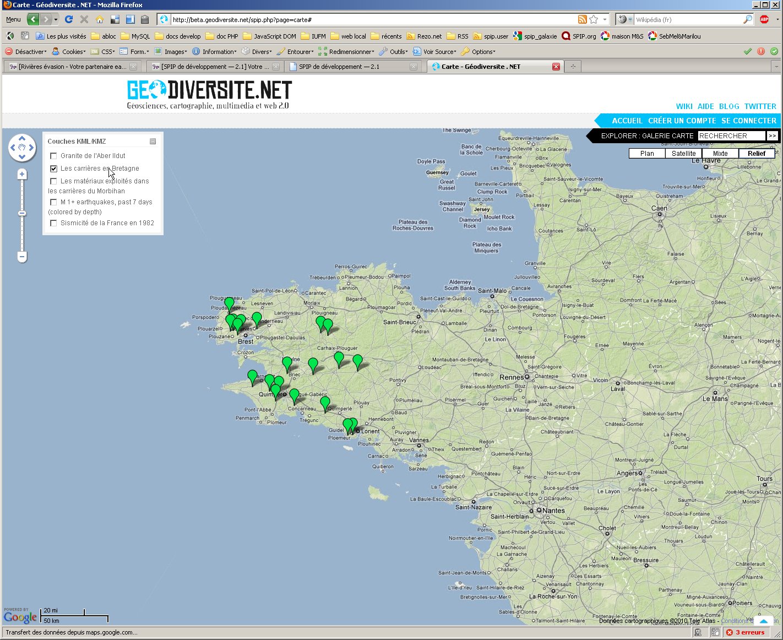Open the MySQL bookmark folder

135,36
